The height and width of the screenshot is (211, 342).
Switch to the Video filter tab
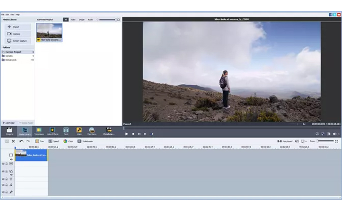point(73,20)
